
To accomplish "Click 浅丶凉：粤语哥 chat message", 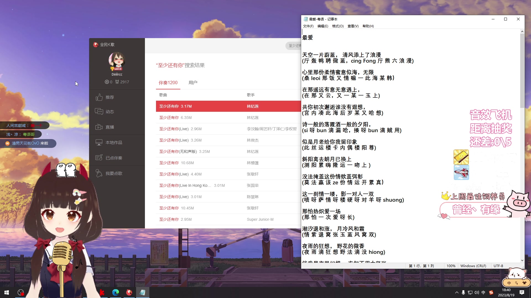I will click(x=21, y=134).
